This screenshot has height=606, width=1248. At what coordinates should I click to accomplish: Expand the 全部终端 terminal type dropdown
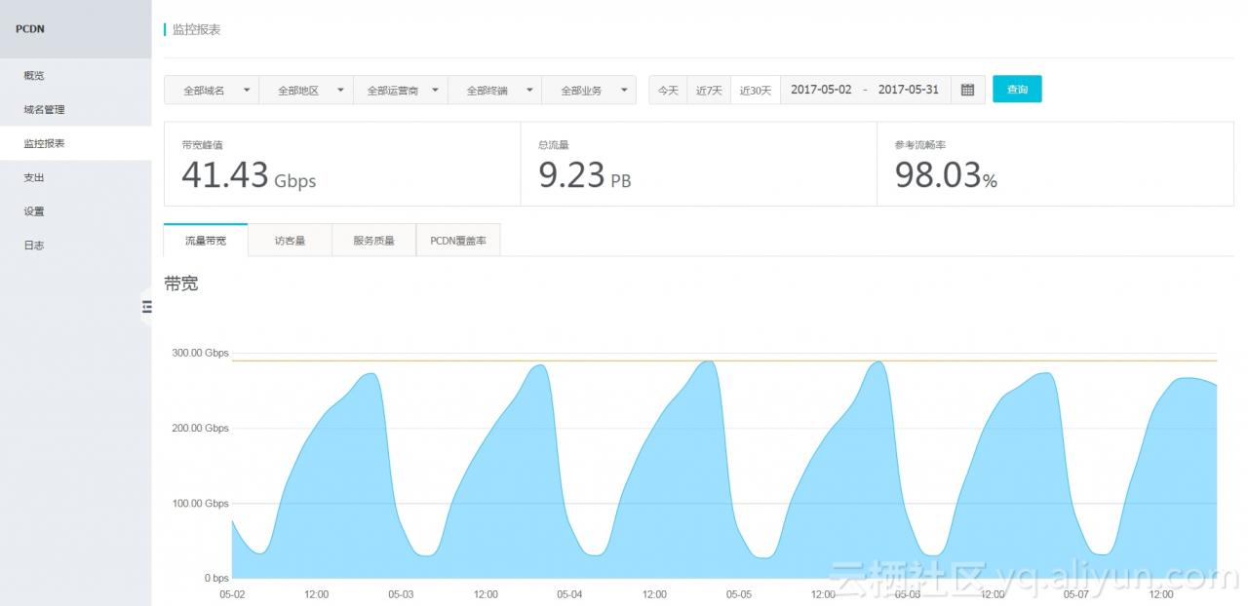(495, 89)
